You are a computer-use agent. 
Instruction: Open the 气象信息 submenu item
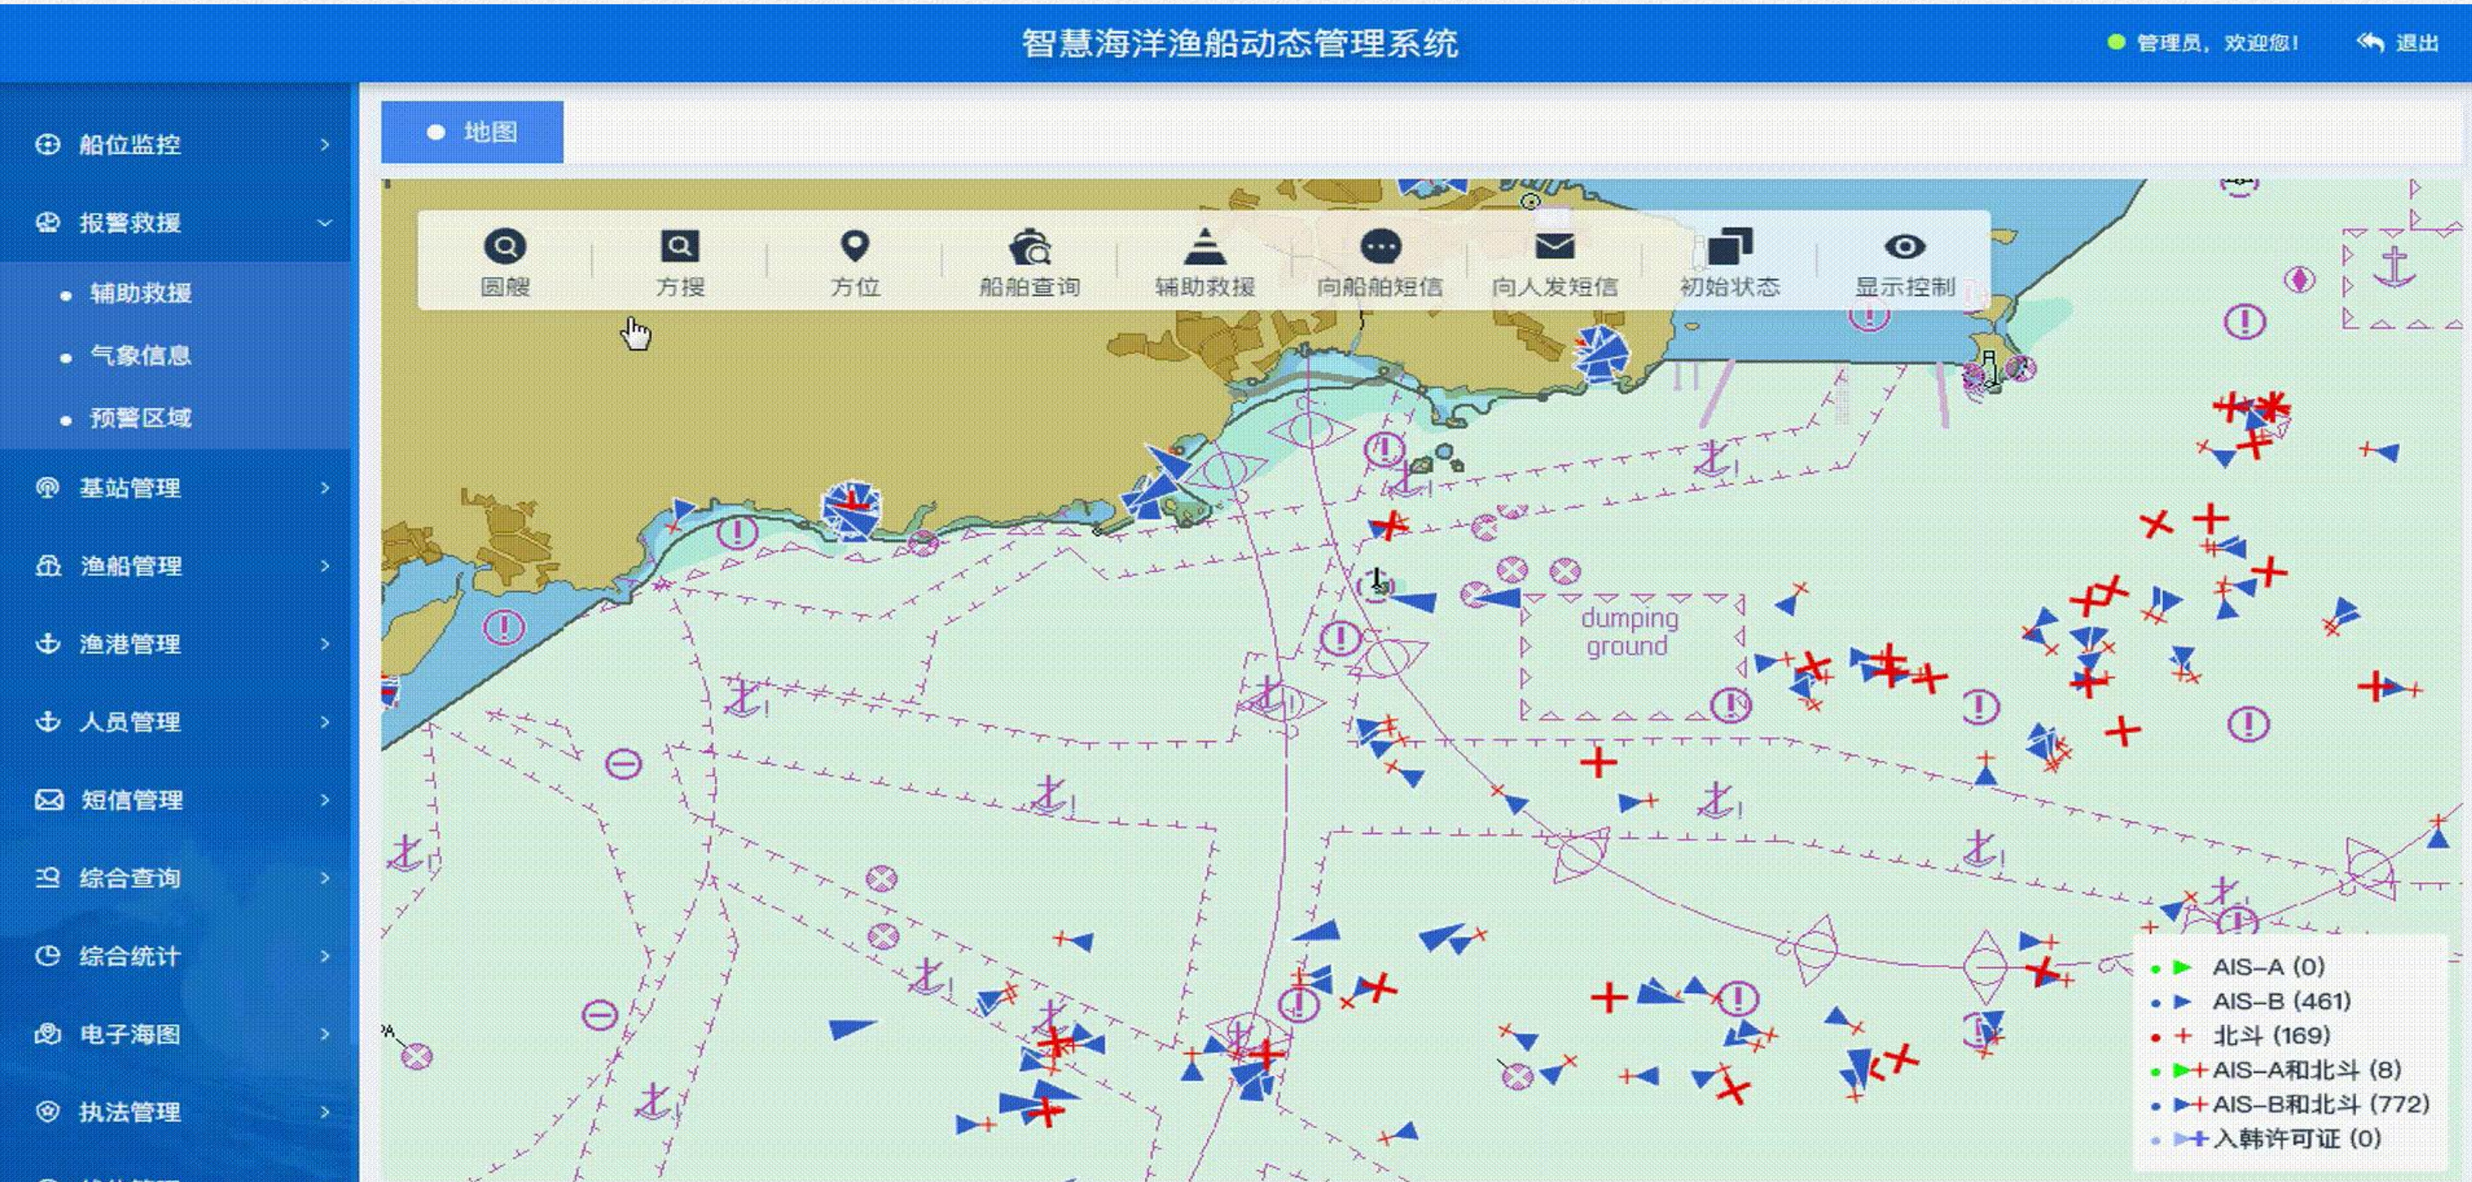141,355
